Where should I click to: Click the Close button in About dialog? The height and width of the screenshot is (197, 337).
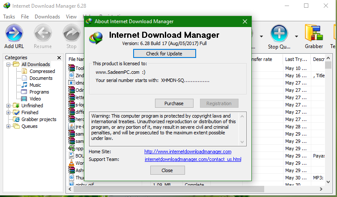[x=167, y=170]
